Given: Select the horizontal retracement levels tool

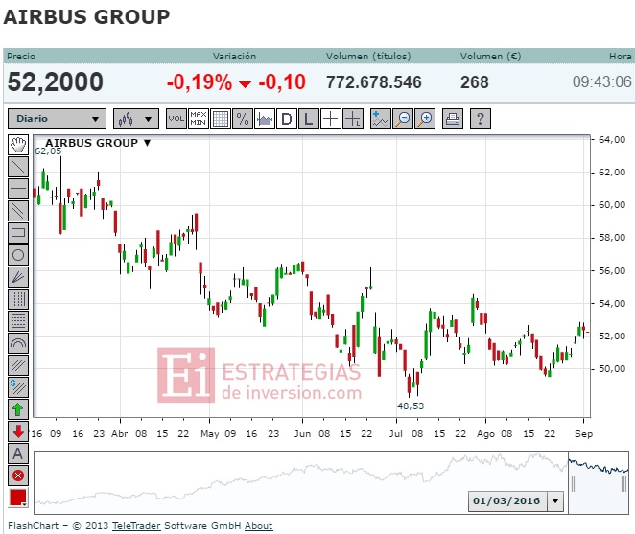Looking at the screenshot, I should click(18, 321).
